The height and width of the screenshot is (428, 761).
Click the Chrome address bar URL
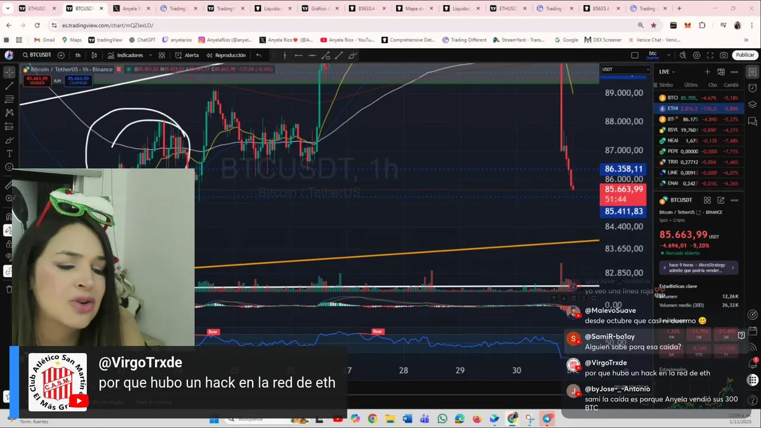click(x=108, y=26)
